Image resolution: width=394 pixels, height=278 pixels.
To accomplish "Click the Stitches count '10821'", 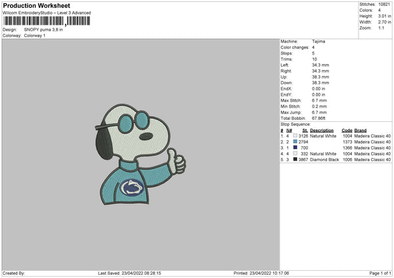I will tap(384, 5).
